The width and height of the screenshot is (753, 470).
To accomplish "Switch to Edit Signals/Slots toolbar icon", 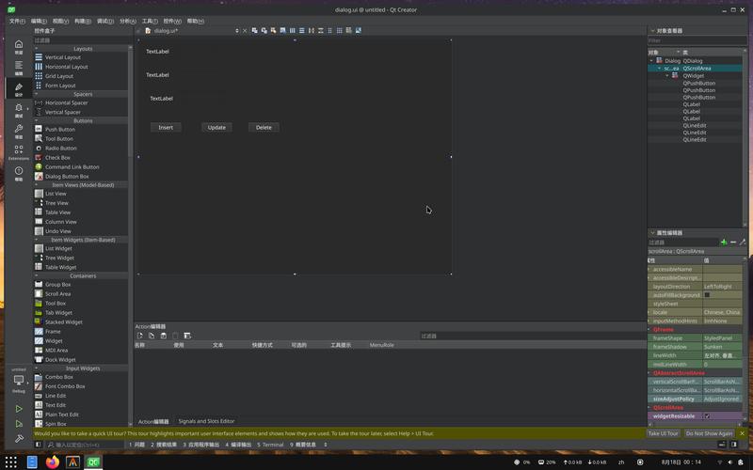I will pyautogui.click(x=264, y=30).
